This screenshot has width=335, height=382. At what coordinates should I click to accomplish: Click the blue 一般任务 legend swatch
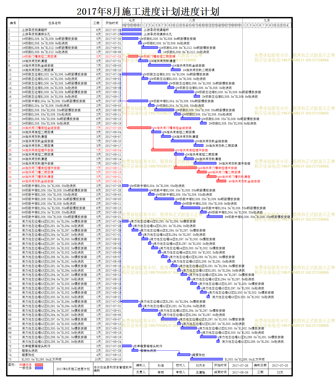pyautogui.click(x=39, y=368)
